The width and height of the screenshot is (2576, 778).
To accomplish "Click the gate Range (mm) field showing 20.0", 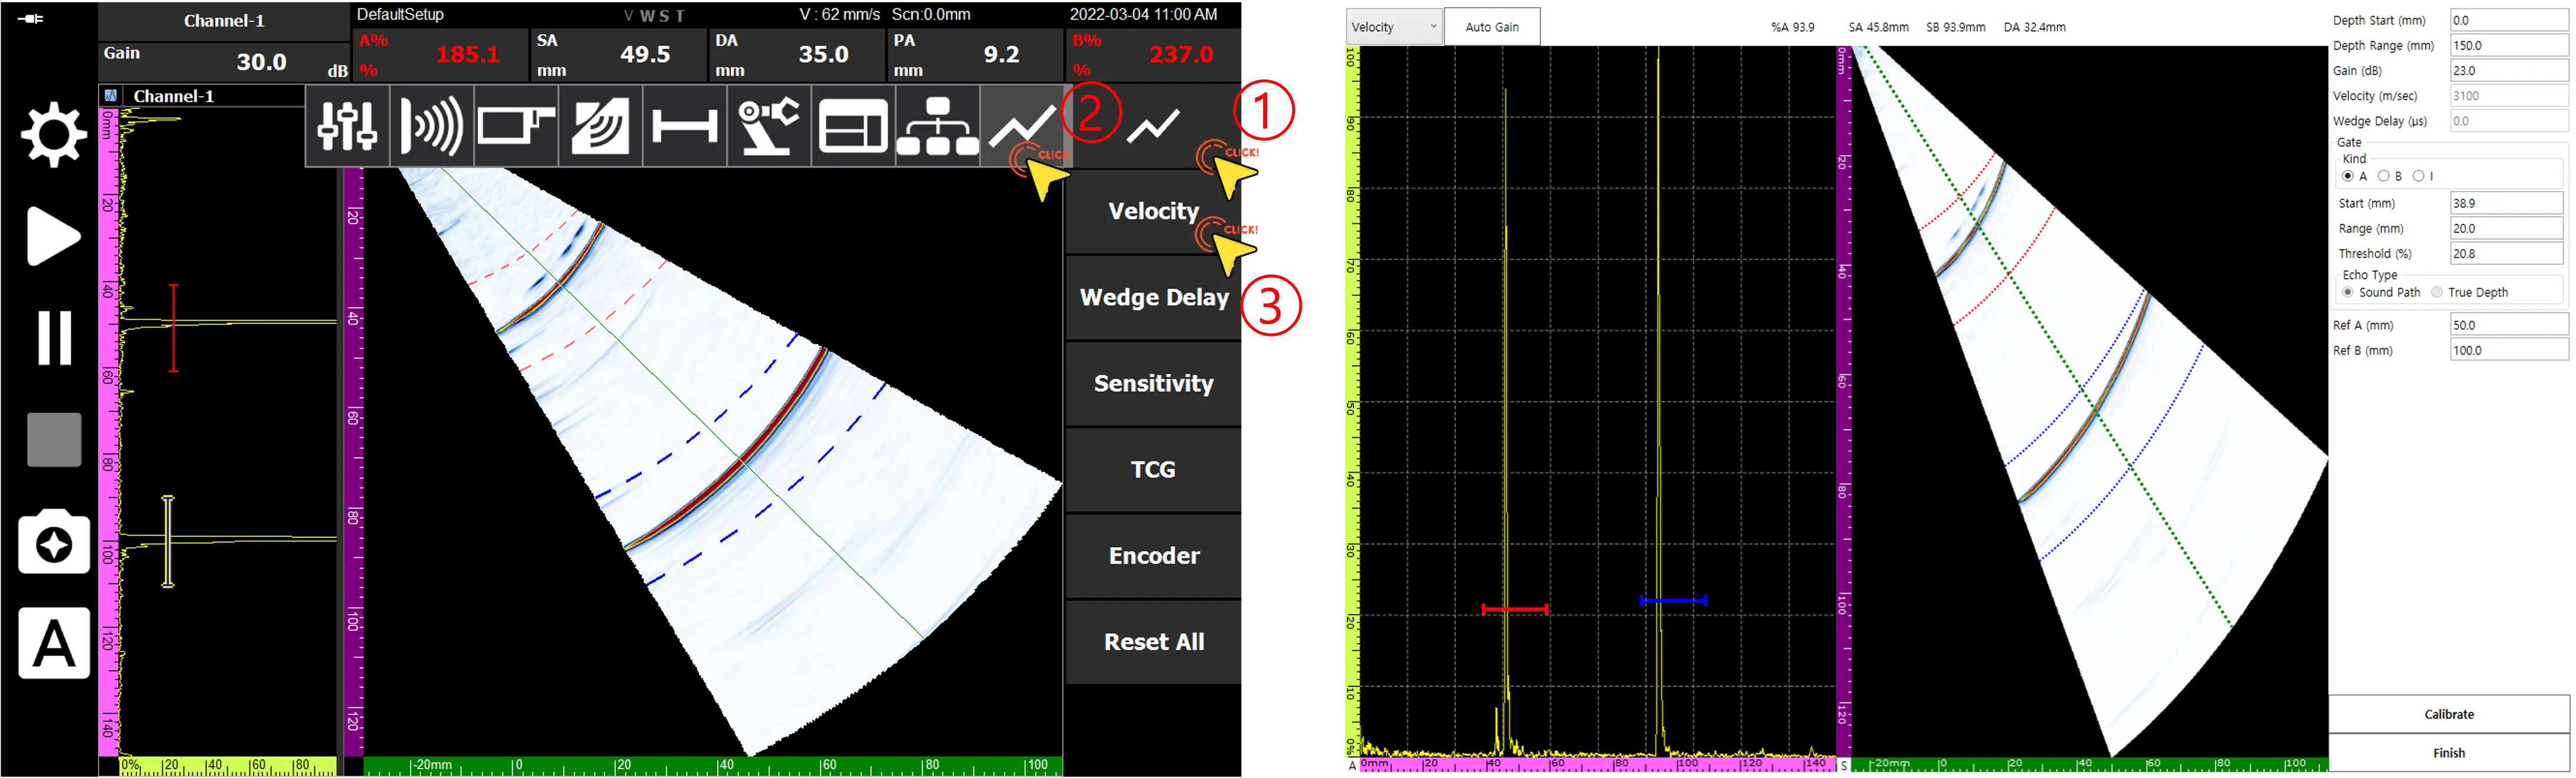I will pyautogui.click(x=2506, y=228).
